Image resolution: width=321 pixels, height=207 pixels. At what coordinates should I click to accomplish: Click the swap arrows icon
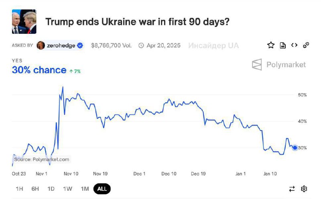(x=292, y=189)
